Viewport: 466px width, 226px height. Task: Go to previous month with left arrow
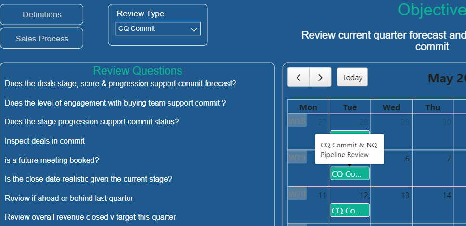[x=298, y=77]
